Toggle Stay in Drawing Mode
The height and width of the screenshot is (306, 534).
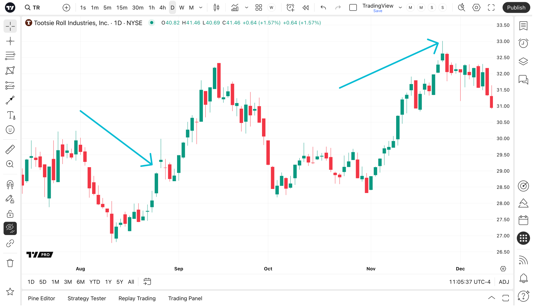[10, 199]
